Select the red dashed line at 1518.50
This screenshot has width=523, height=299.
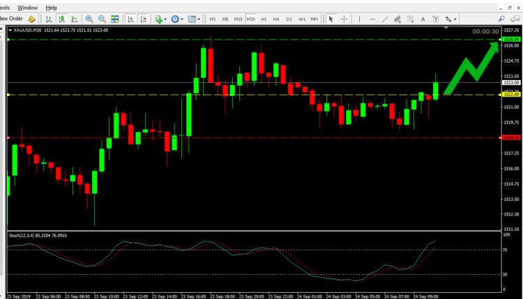[254, 138]
